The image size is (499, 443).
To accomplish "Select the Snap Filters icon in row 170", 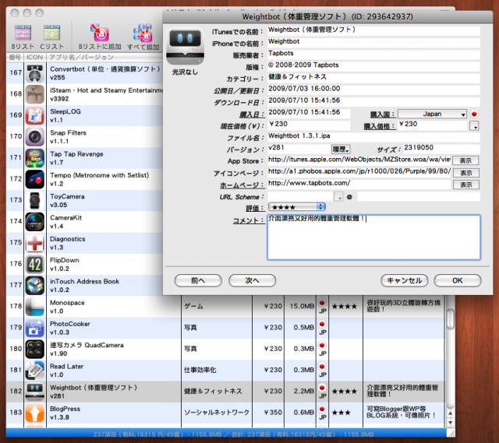I will point(34,137).
